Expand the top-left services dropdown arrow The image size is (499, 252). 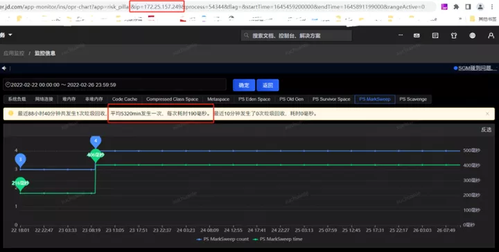[x=10, y=35]
